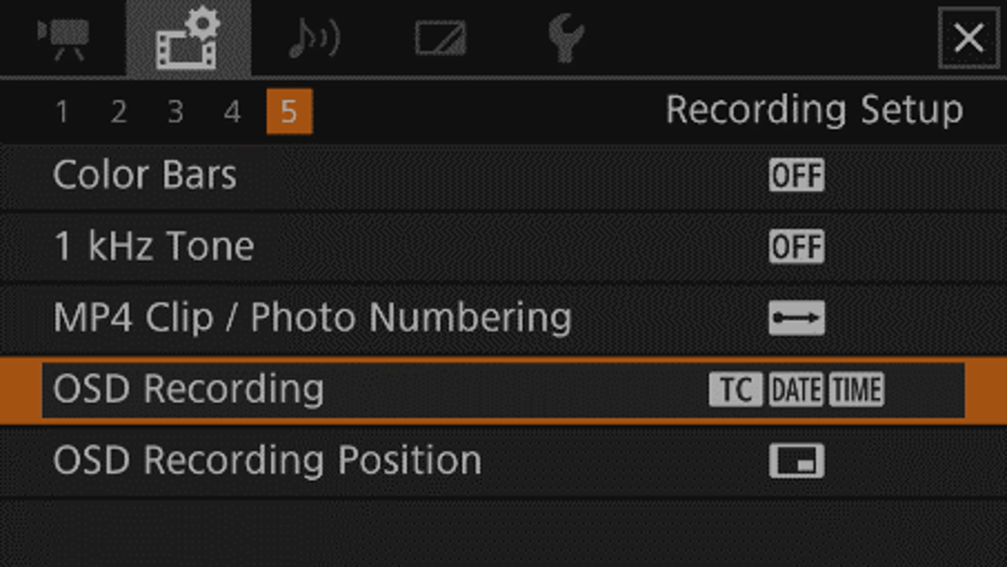Viewport: 1007px width, 567px height.
Task: Click the continuous numbering arrow icon
Action: (796, 319)
